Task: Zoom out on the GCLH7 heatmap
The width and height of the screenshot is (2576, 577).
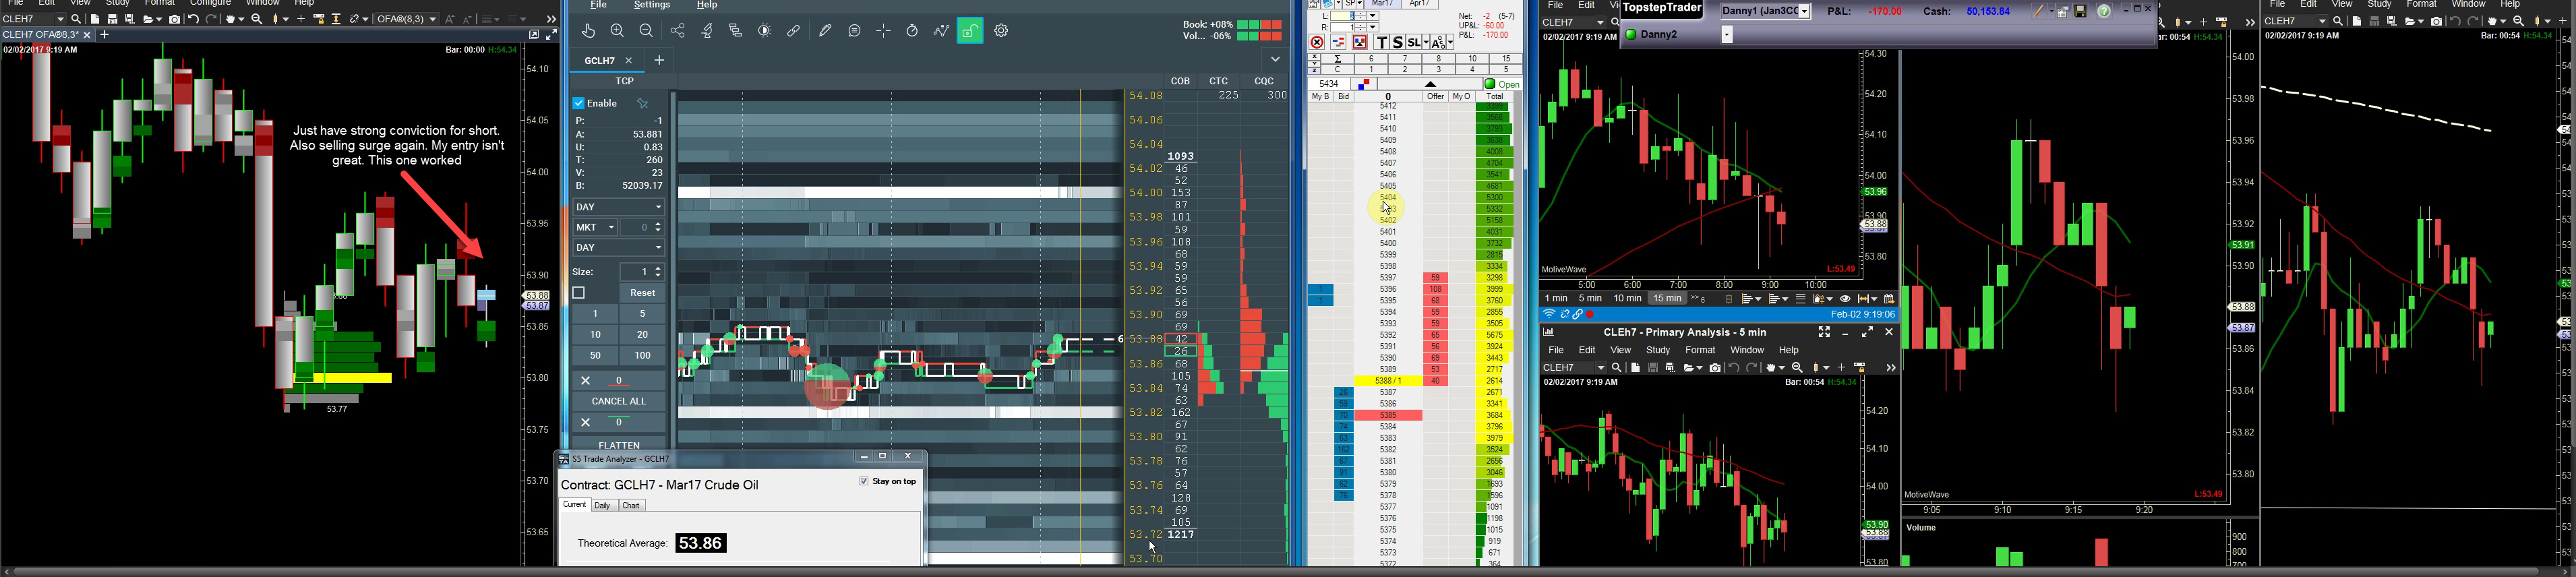Action: click(x=647, y=31)
